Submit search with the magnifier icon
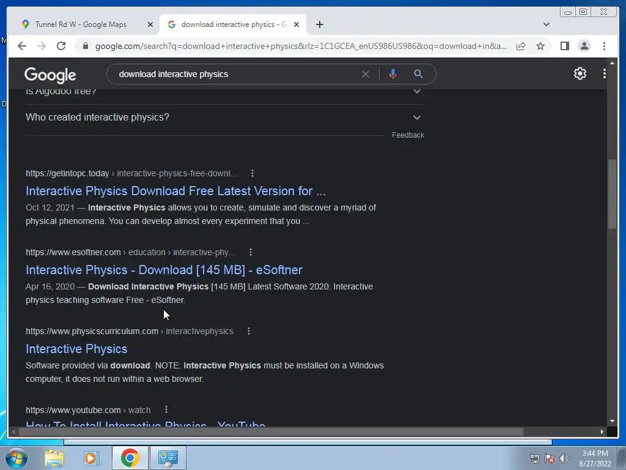 pyautogui.click(x=418, y=74)
